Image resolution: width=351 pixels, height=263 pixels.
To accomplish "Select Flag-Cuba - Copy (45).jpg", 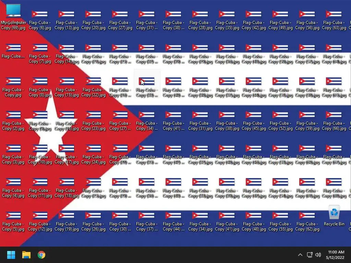I will coord(254,121).
